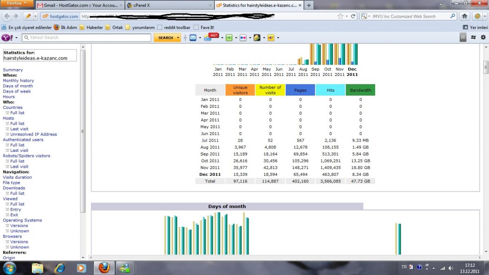Open the En çok ziyaret edilenler bookmark

click(27, 27)
